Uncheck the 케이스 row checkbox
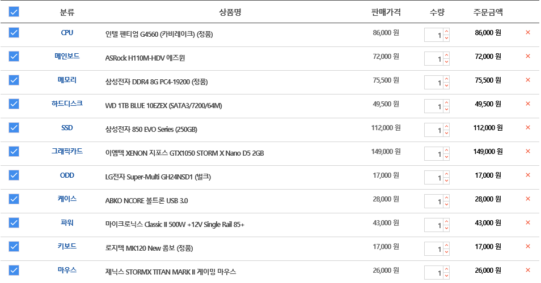Viewport: 541px width, 283px height. coord(14,199)
